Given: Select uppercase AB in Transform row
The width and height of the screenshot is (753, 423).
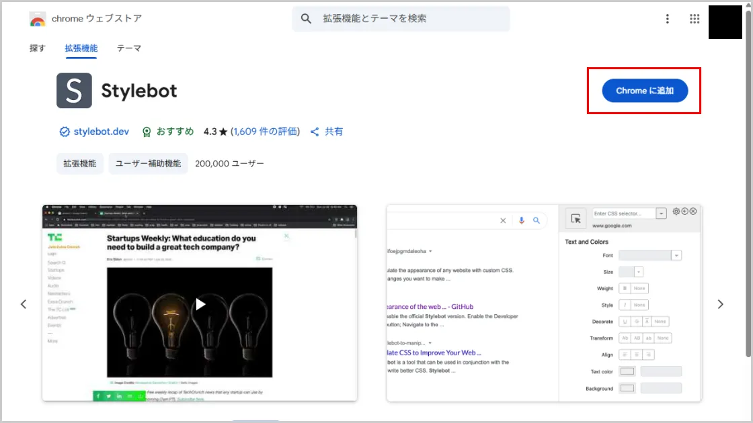Looking at the screenshot, I should (637, 338).
